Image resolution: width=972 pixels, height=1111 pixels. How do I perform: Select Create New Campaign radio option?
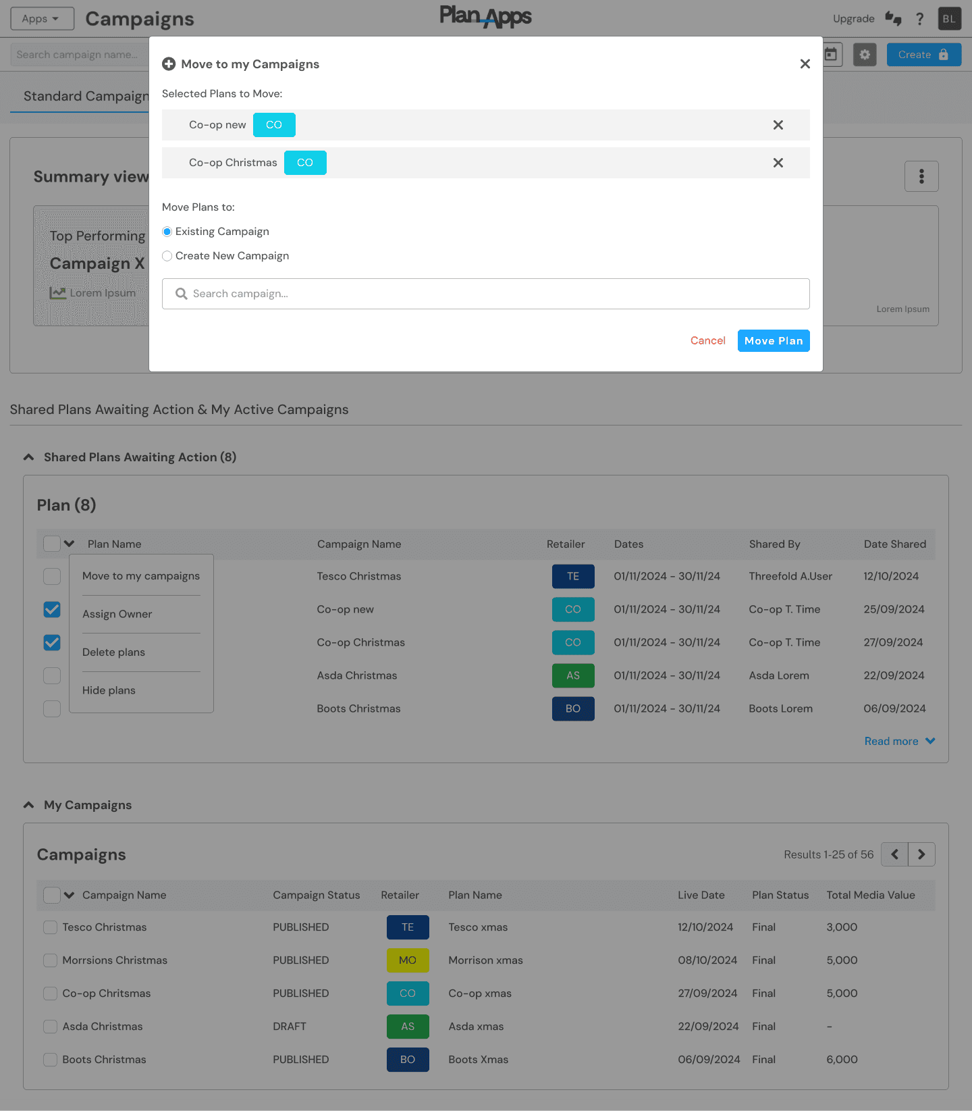(167, 256)
